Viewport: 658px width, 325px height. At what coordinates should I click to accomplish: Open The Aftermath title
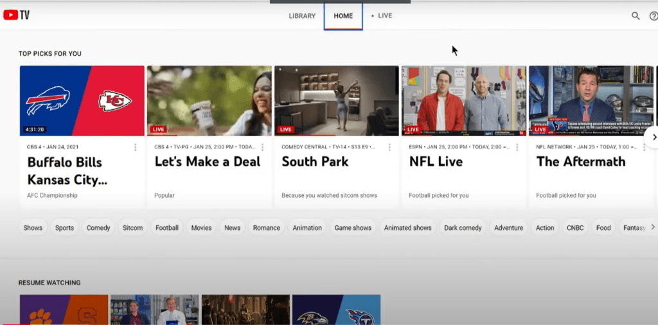pyautogui.click(x=581, y=161)
